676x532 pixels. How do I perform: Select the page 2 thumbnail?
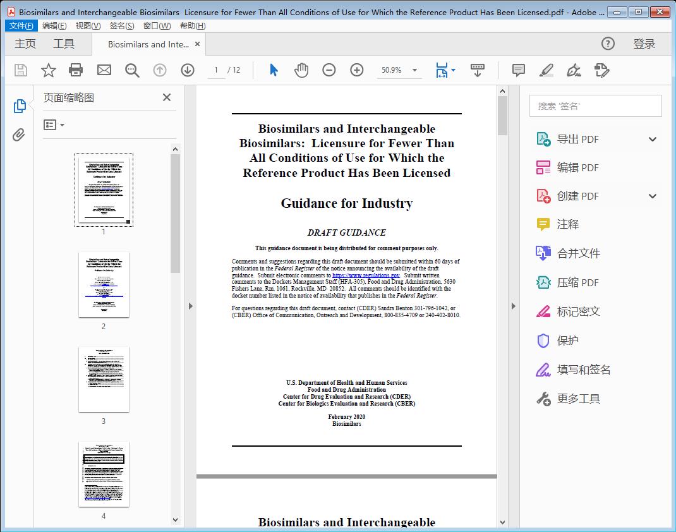104,284
